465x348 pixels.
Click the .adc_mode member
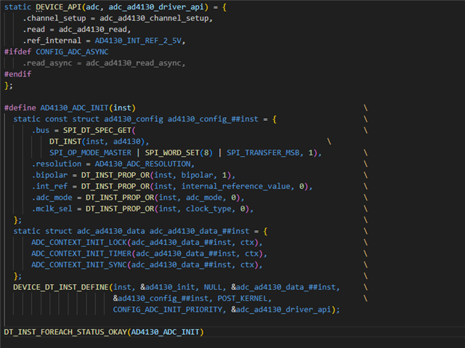(x=52, y=198)
